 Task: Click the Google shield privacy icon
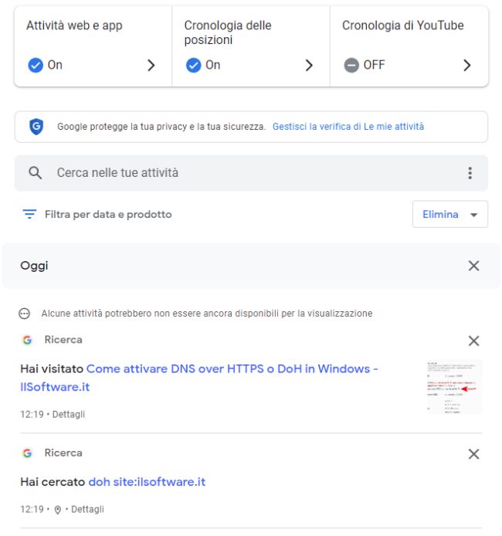point(36,127)
